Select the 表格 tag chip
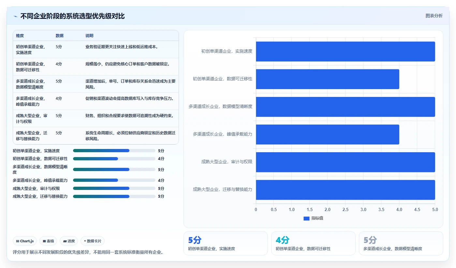This screenshot has width=456, height=268. 48,241
